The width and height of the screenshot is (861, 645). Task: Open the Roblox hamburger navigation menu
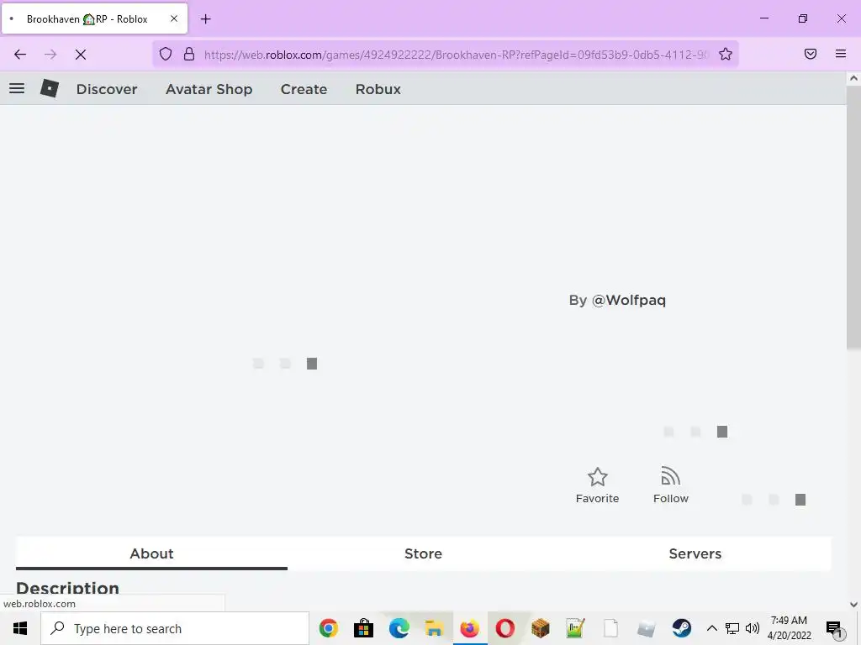click(x=17, y=88)
